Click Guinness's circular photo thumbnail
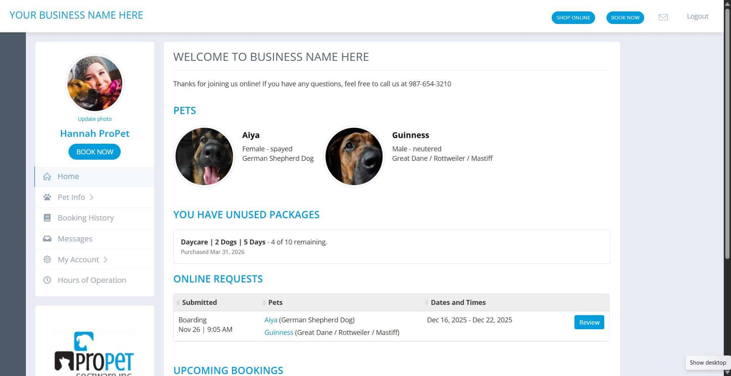The height and width of the screenshot is (376, 731). click(354, 156)
